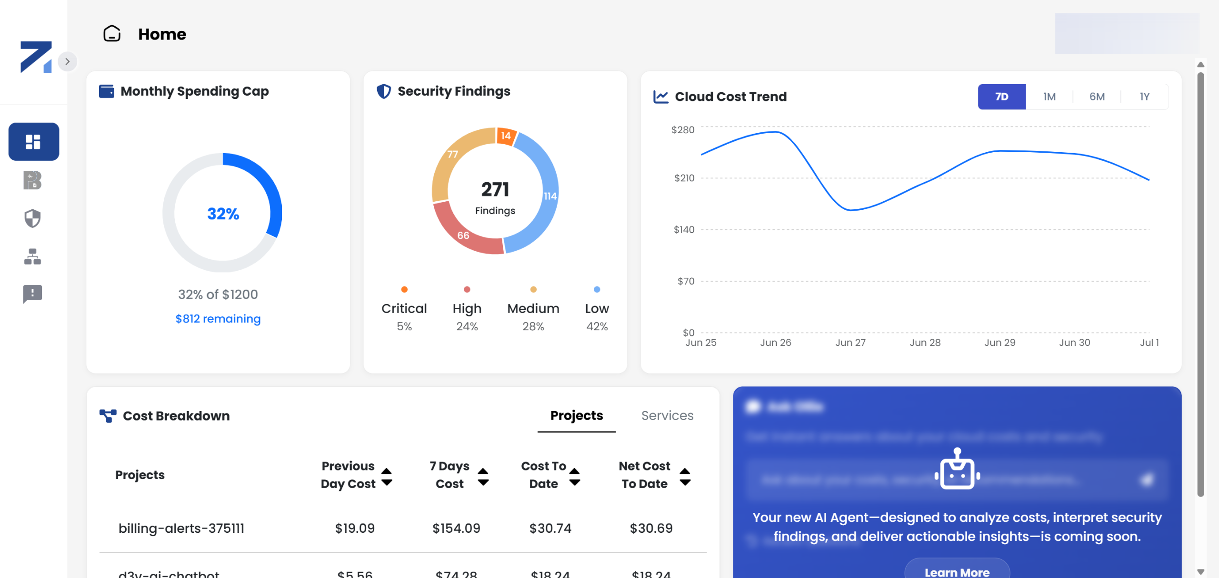Click the Cost Breakdown hierarchy icon

point(108,415)
